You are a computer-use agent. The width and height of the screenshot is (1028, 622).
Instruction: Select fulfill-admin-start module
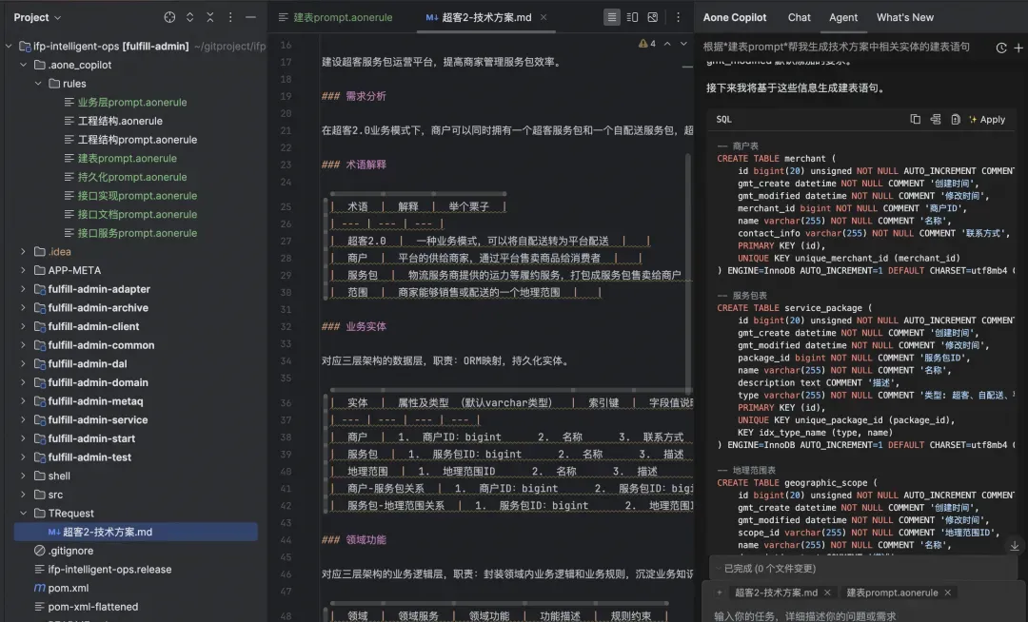(x=91, y=438)
